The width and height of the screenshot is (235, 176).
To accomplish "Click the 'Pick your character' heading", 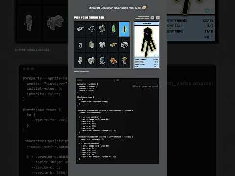I will coord(89,18).
